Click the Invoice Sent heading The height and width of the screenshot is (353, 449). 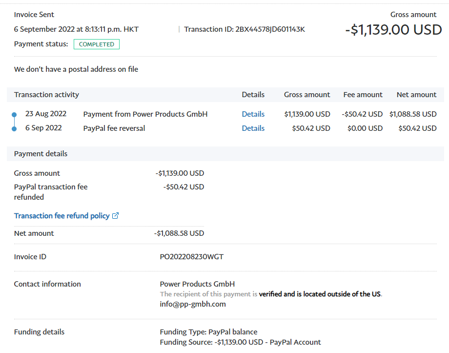point(34,15)
